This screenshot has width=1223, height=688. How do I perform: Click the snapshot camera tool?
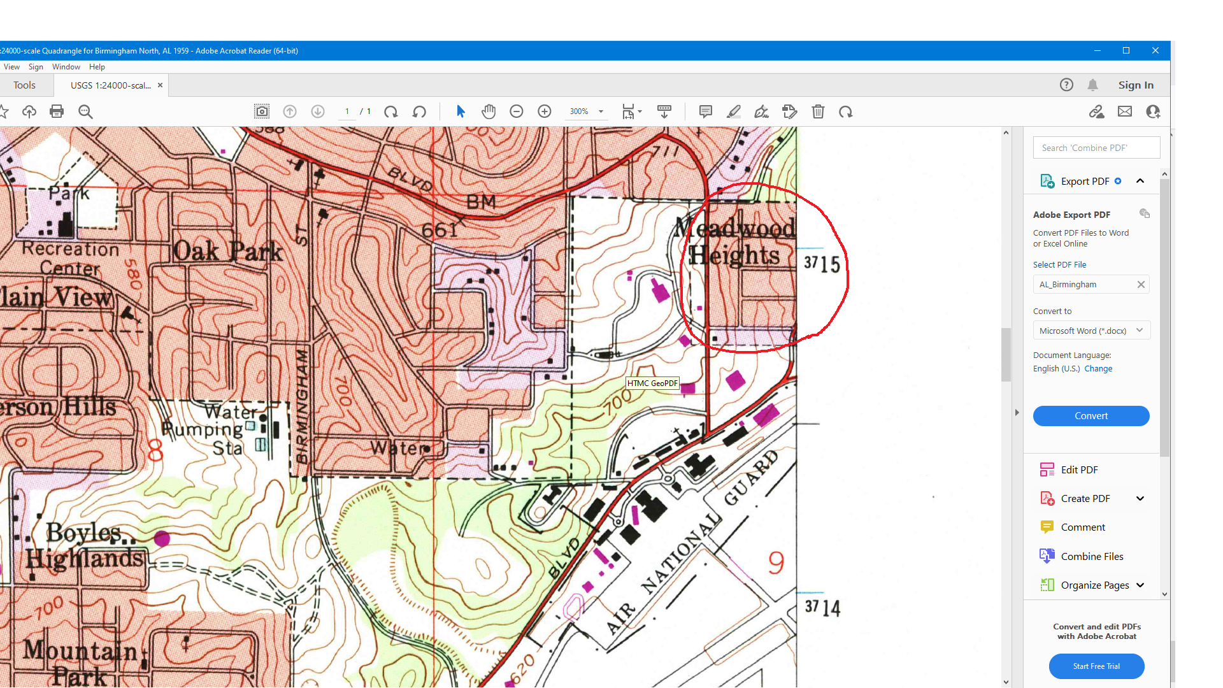point(262,111)
